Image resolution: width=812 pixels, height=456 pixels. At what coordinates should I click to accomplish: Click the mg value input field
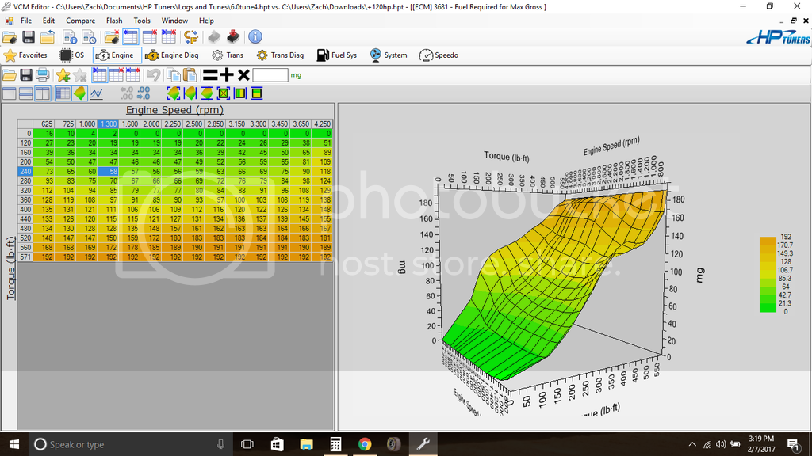point(270,75)
